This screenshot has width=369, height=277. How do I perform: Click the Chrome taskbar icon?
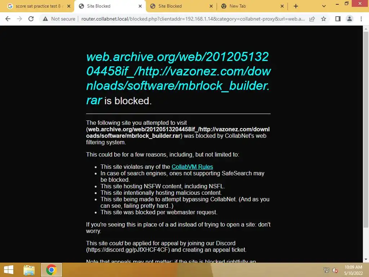[51, 270]
